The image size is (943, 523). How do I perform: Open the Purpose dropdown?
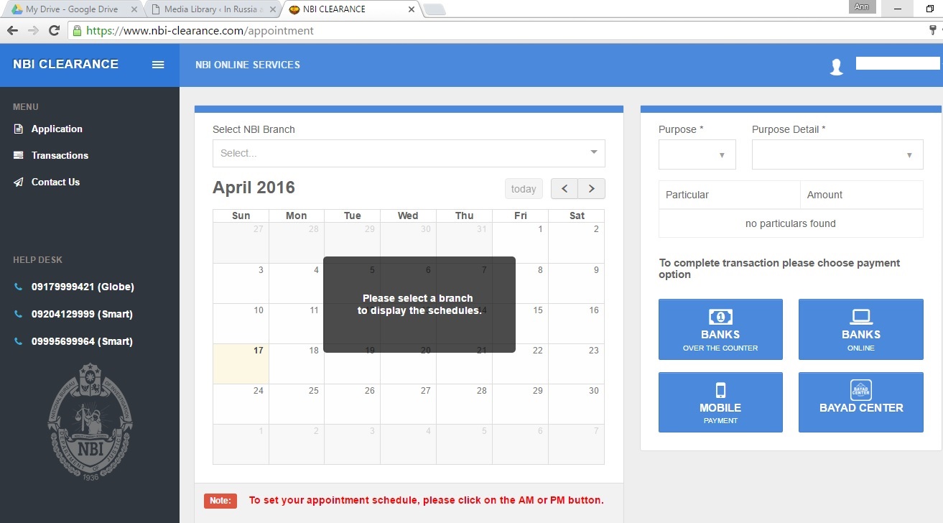(x=697, y=154)
